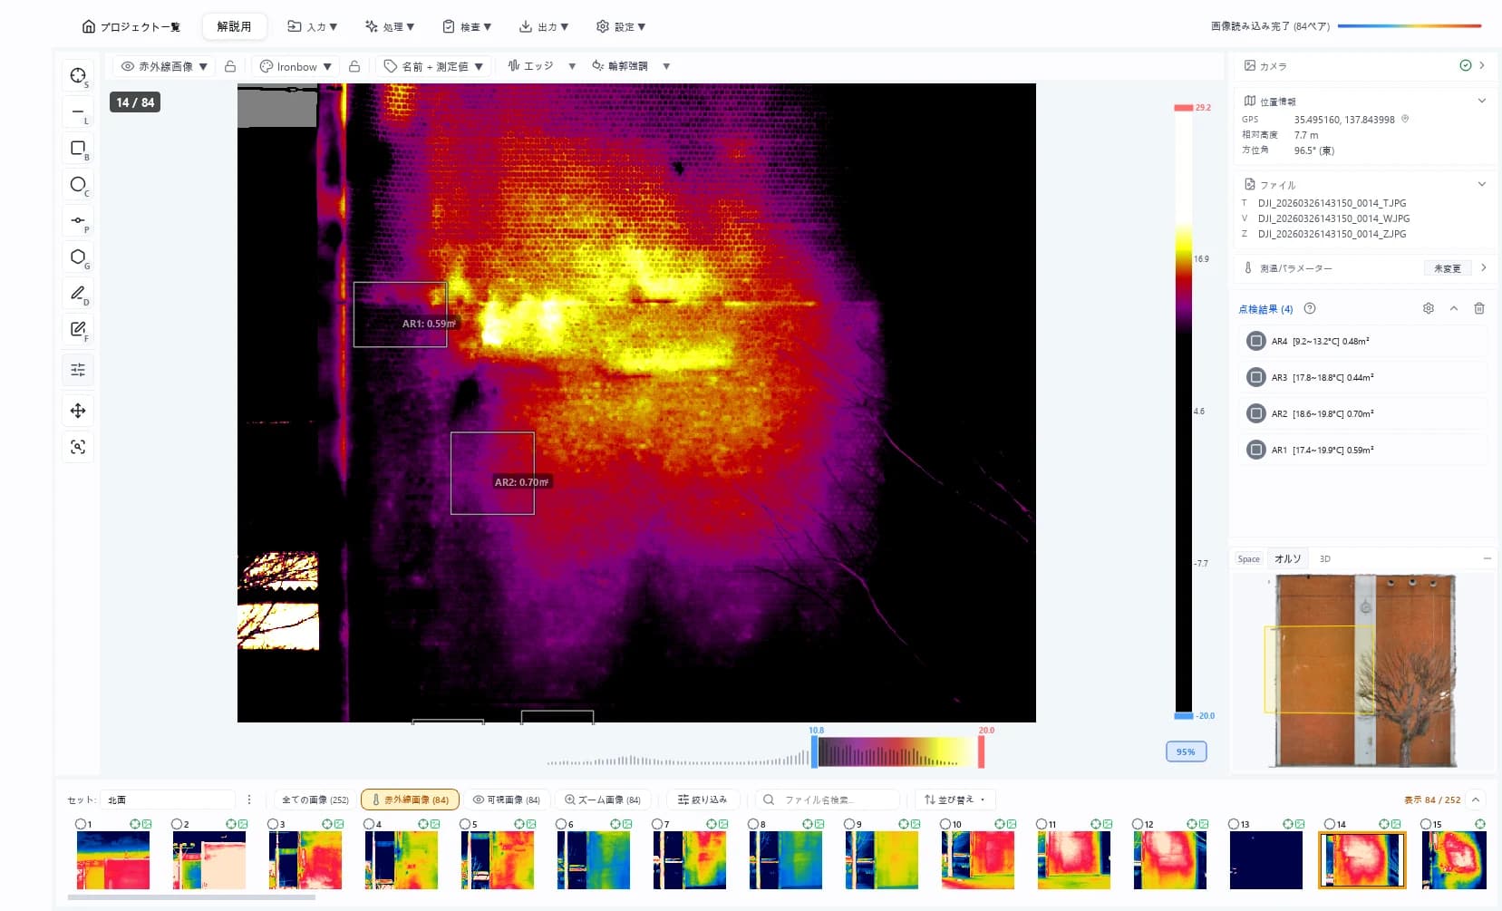Toggle AR2 region checkbox

1255,413
